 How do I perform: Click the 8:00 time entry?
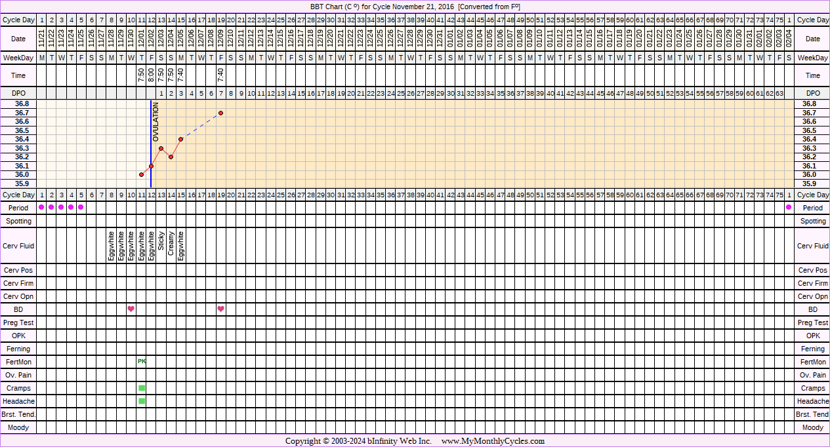point(151,75)
